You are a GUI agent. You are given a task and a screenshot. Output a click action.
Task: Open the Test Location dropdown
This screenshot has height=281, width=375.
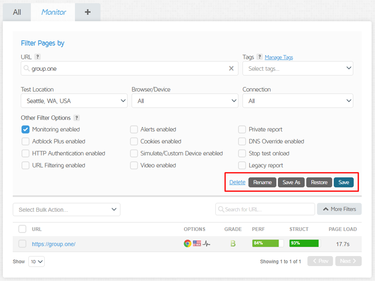click(74, 101)
